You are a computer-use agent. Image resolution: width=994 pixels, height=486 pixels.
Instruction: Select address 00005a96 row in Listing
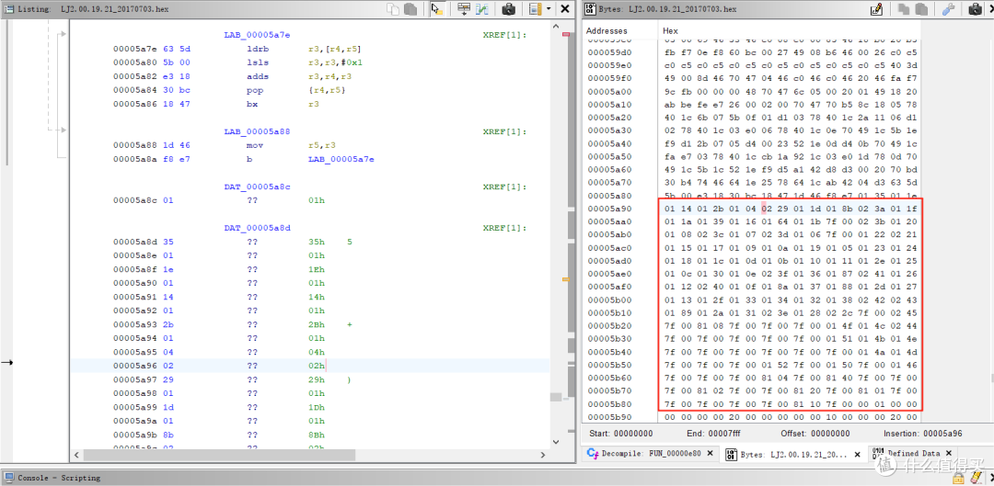(135, 366)
